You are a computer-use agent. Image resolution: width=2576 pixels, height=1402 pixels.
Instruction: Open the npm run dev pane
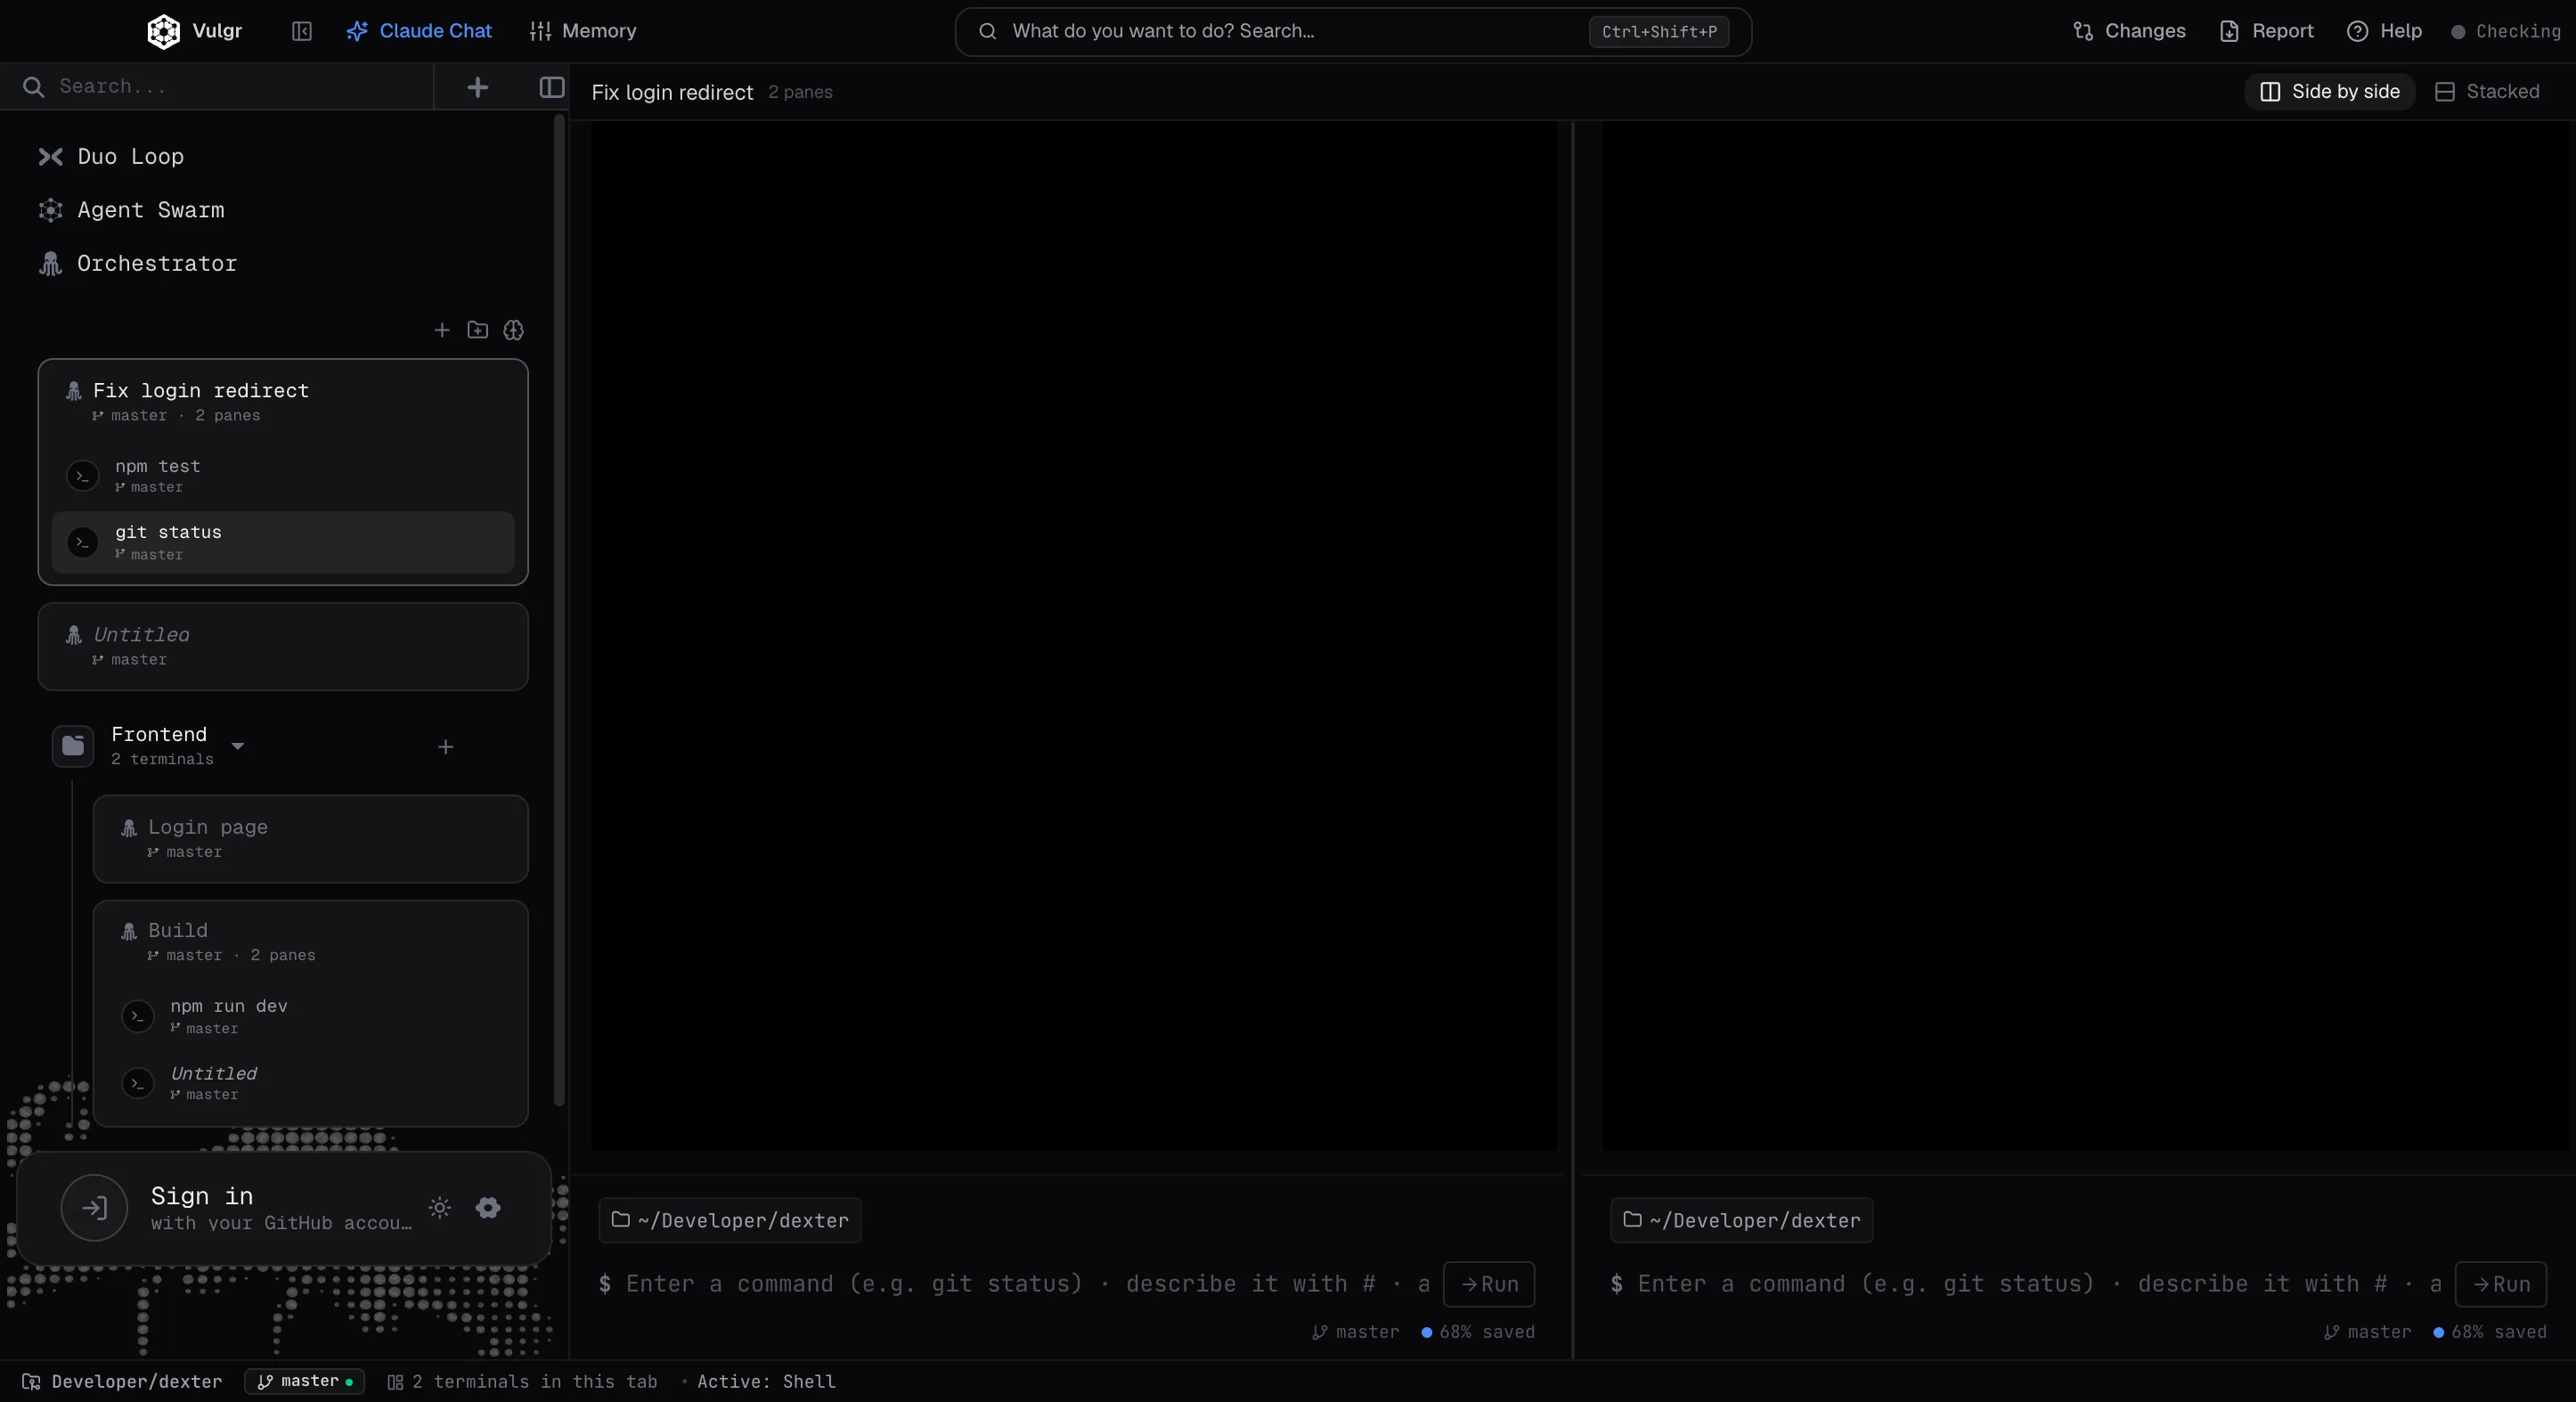(x=310, y=1016)
